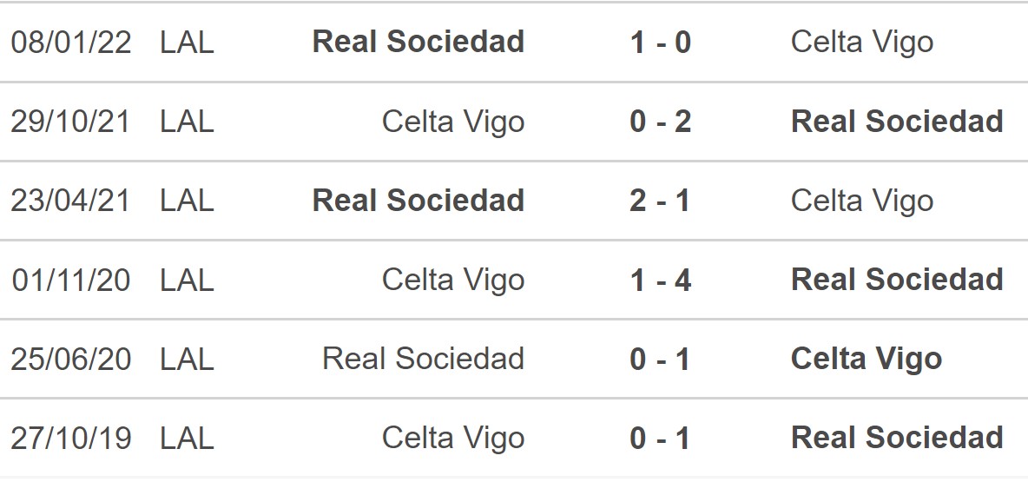Click Real Sociedad in the 08/01/22 row

[418, 42]
